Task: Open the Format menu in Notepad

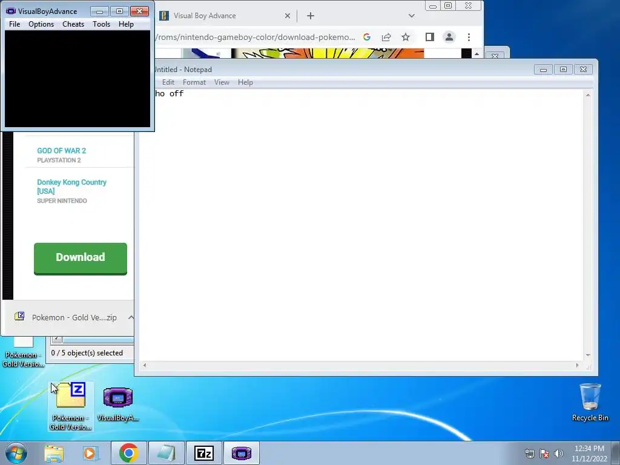Action: point(194,82)
